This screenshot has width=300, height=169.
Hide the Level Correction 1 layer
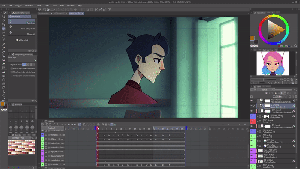point(252,106)
